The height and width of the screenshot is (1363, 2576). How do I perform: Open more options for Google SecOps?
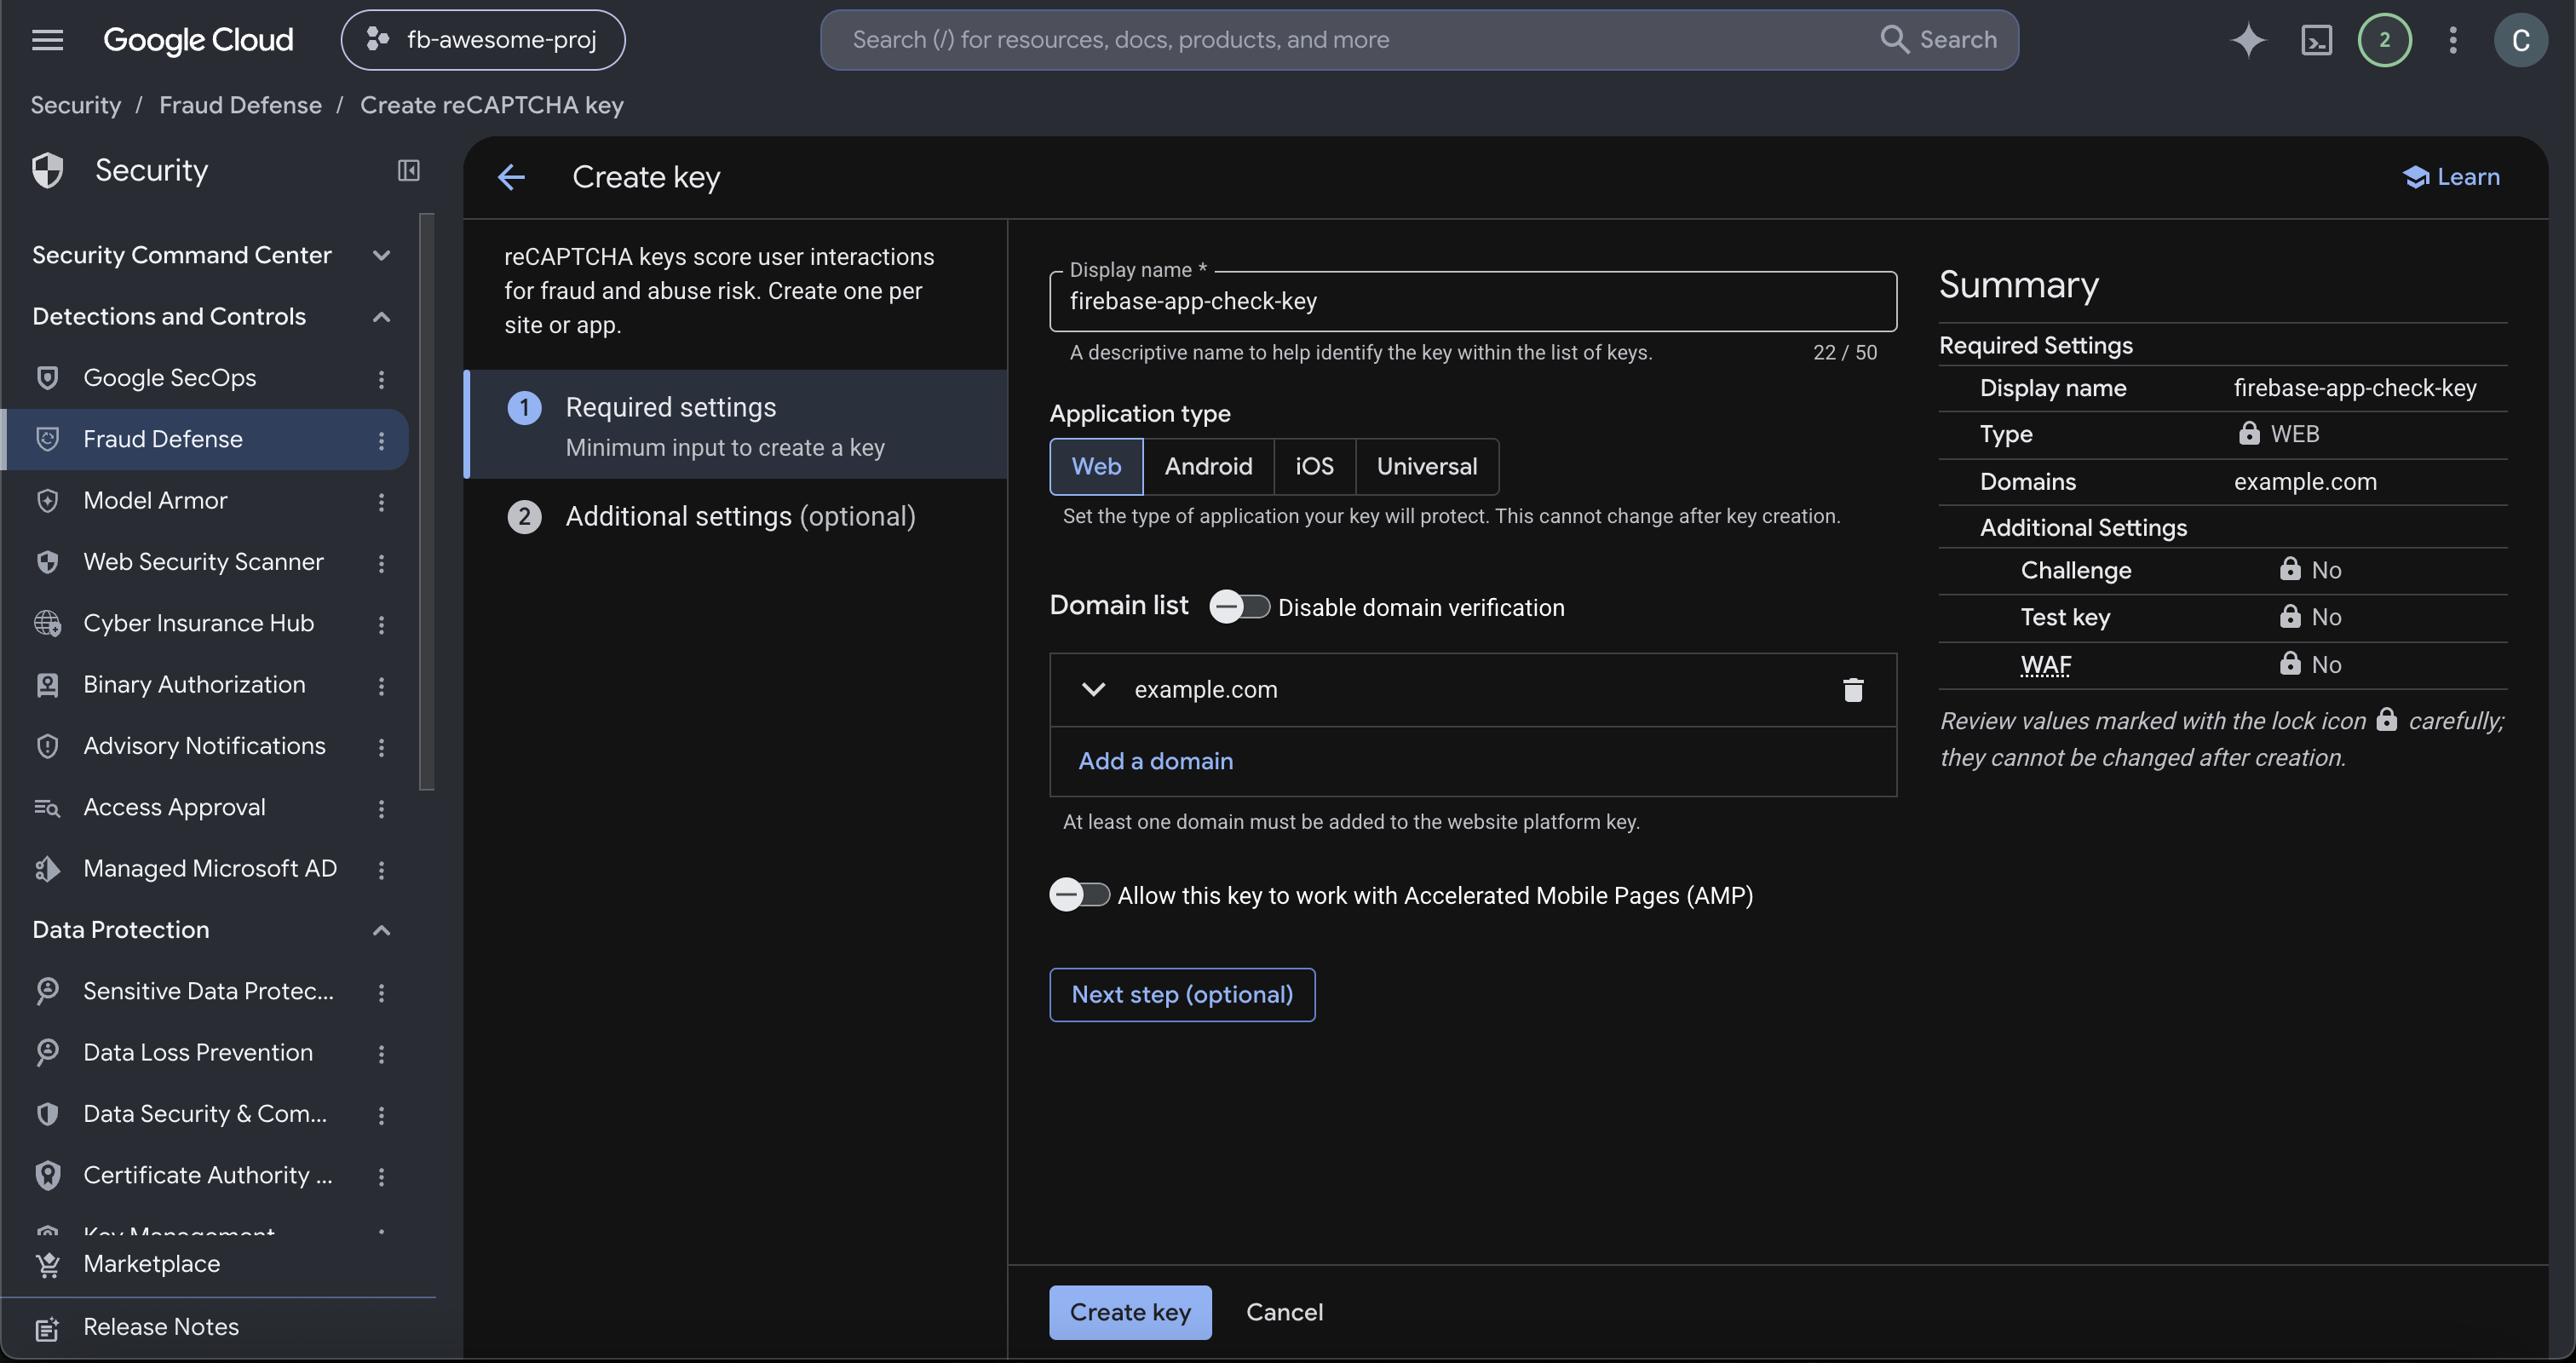coord(381,378)
